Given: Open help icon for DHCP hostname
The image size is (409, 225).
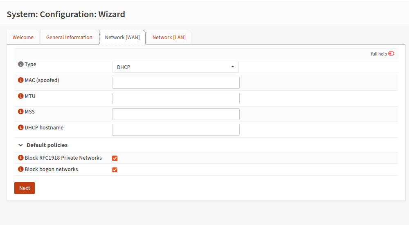Looking at the screenshot, I should pyautogui.click(x=21, y=128).
